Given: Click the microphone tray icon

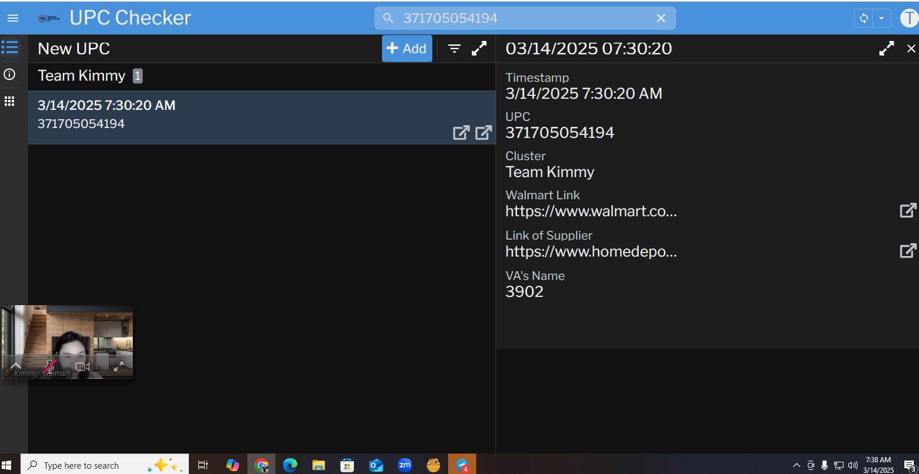Looking at the screenshot, I should click(824, 465).
